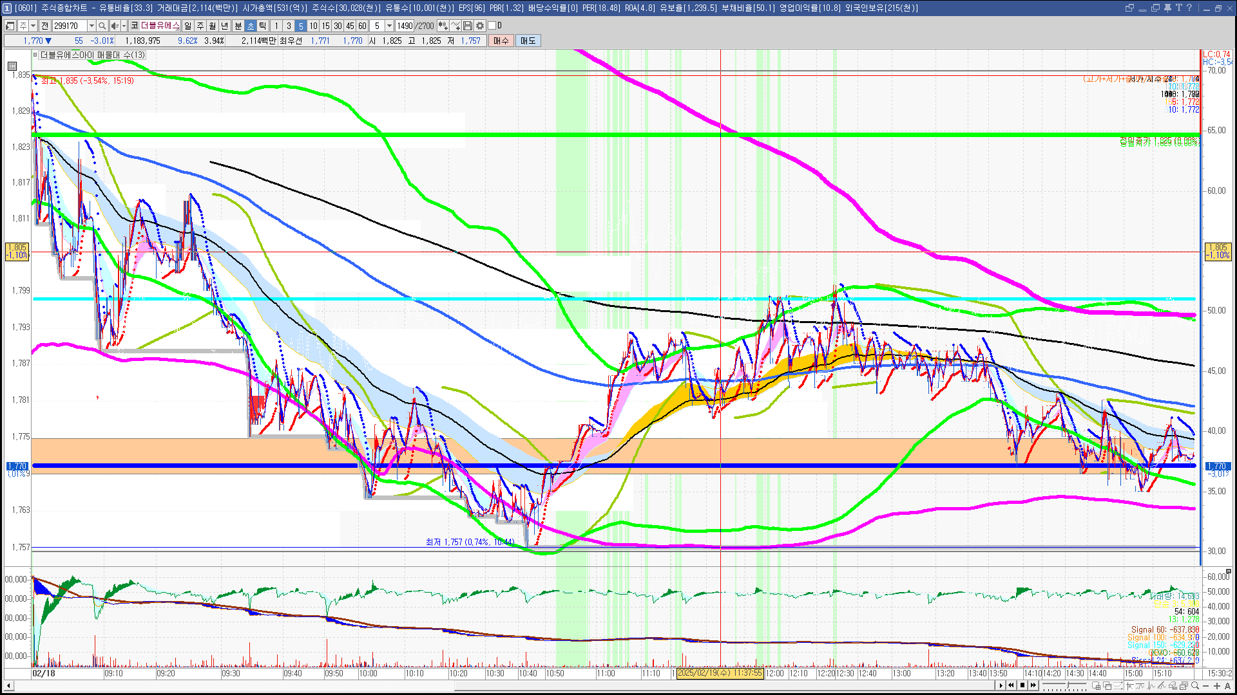
Task: Switch to the 분 minute period tab
Action: [x=238, y=26]
